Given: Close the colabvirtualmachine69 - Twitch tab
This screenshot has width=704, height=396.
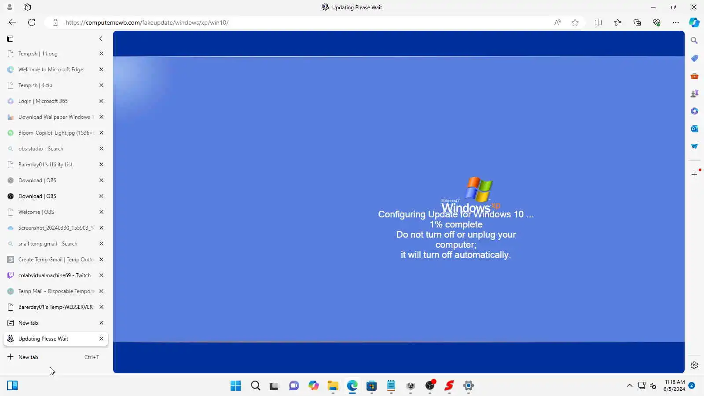Looking at the screenshot, I should [x=101, y=275].
